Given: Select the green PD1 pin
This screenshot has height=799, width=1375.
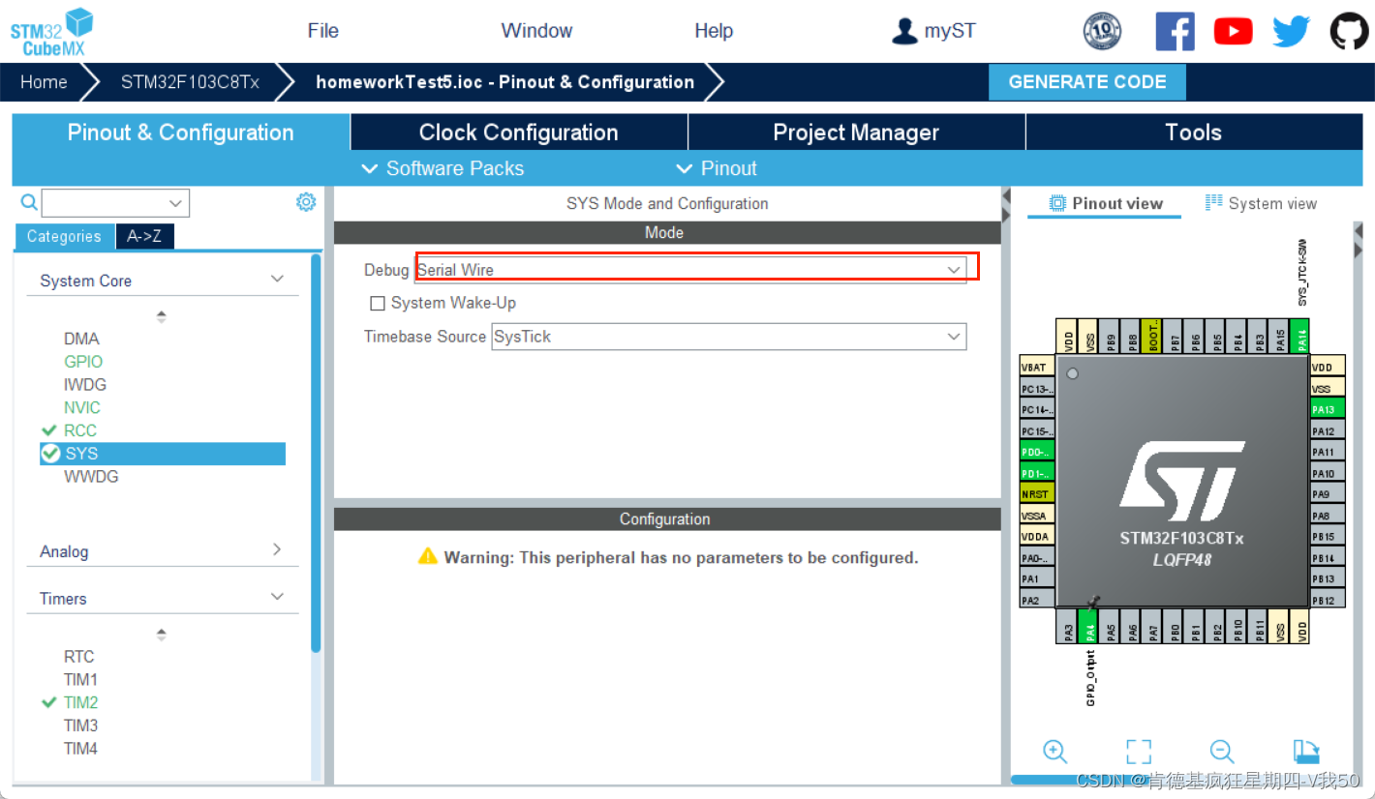Looking at the screenshot, I should coord(1036,473).
